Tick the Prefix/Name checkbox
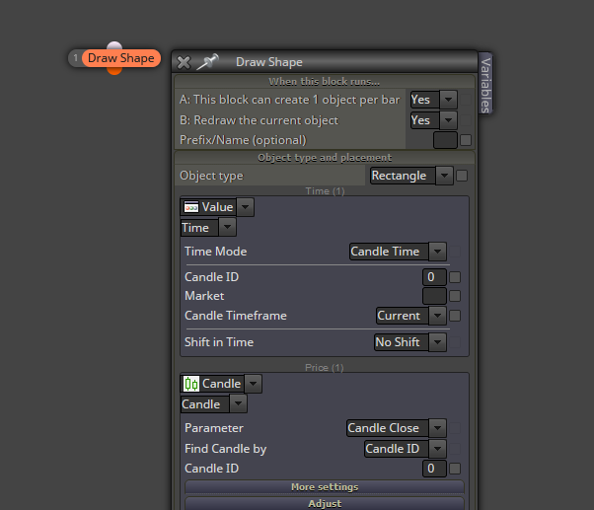The width and height of the screenshot is (594, 510). click(x=466, y=140)
